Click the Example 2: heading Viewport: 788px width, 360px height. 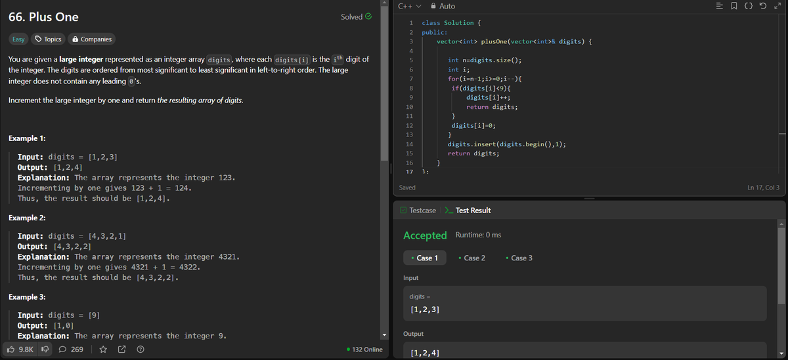27,218
